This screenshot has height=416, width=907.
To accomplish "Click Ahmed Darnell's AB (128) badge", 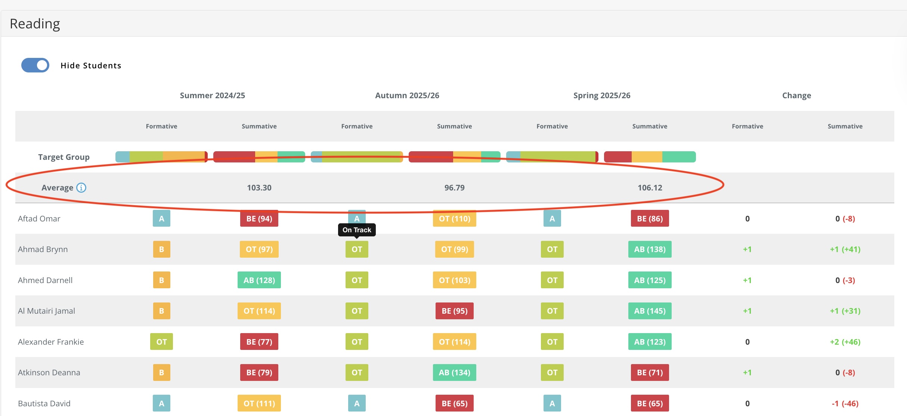I will pos(259,280).
